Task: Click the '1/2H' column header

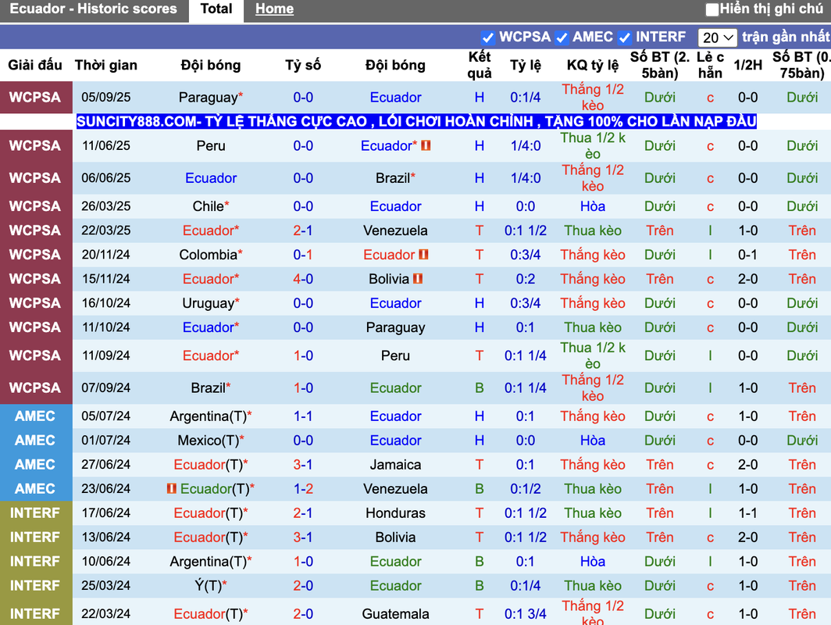Action: pyautogui.click(x=747, y=65)
